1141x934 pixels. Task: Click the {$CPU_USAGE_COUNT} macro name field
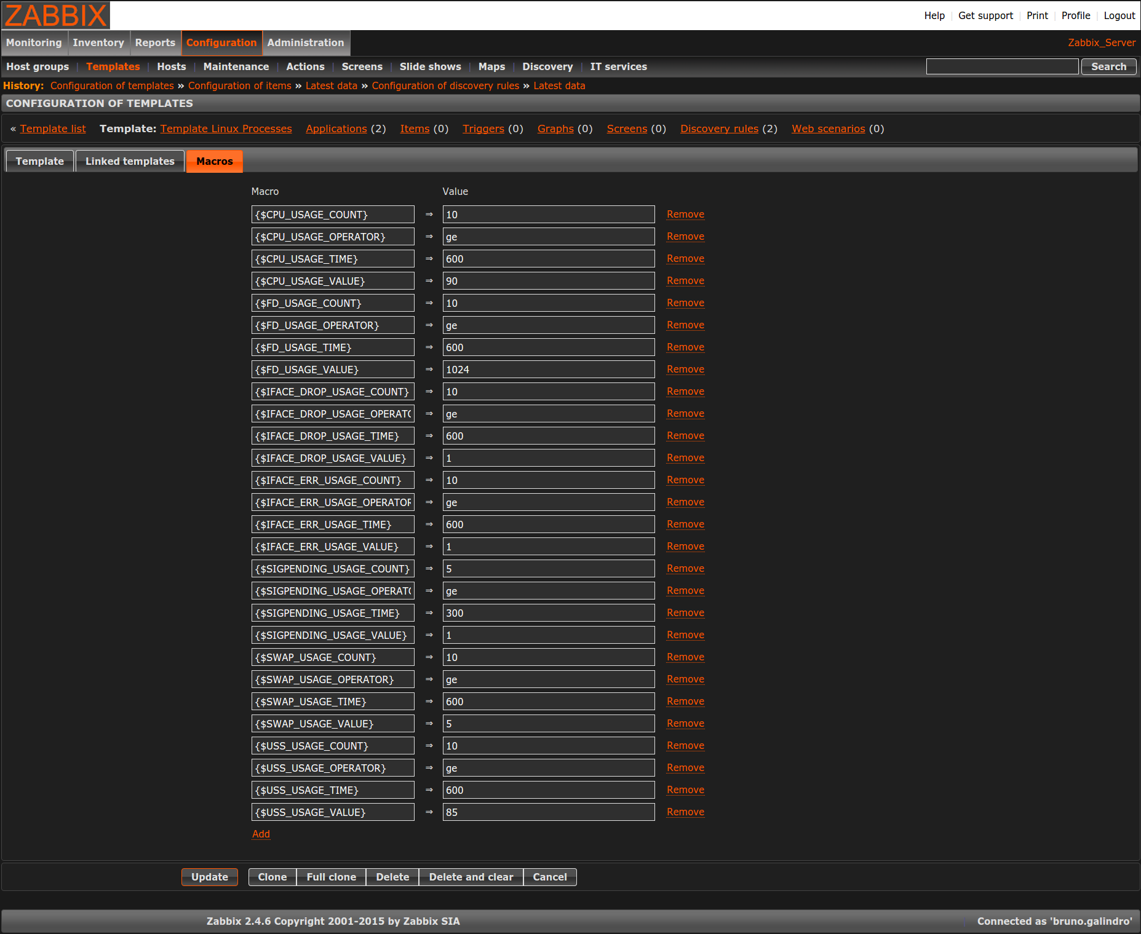click(x=333, y=215)
